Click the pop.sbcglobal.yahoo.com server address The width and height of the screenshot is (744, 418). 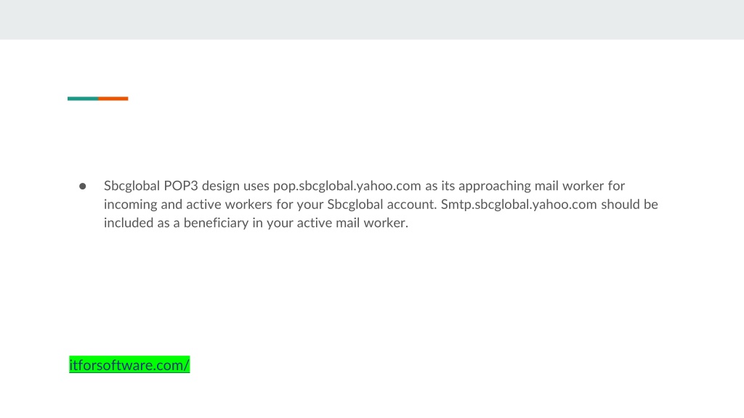pos(347,186)
